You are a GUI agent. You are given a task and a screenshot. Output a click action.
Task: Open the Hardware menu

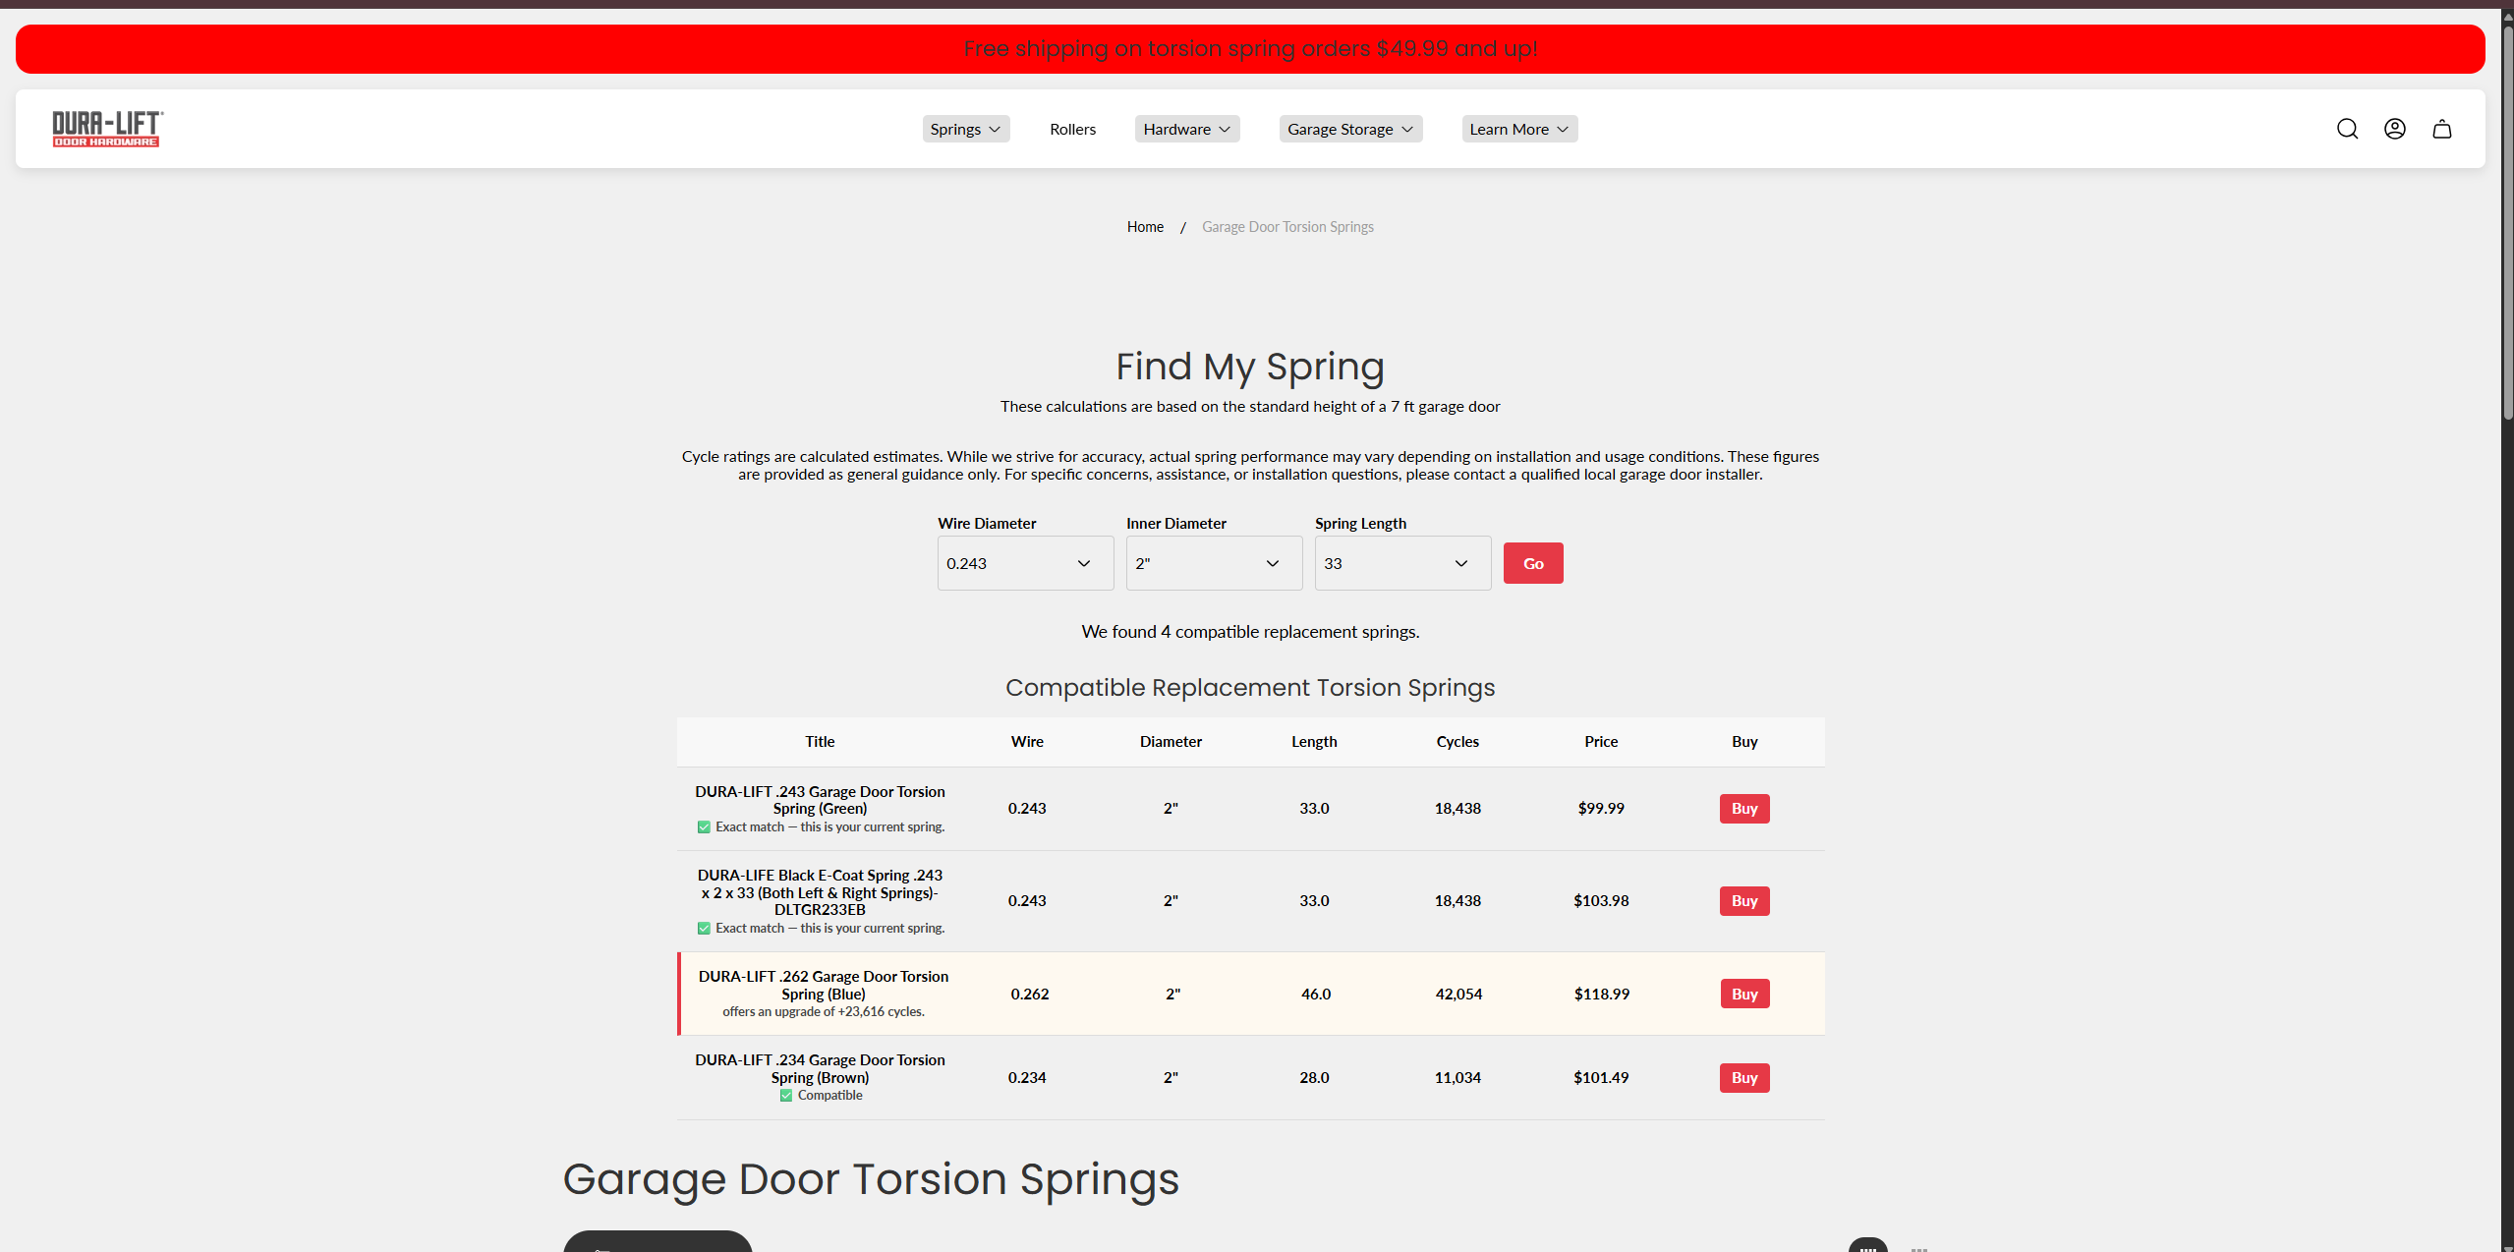[x=1185, y=129]
